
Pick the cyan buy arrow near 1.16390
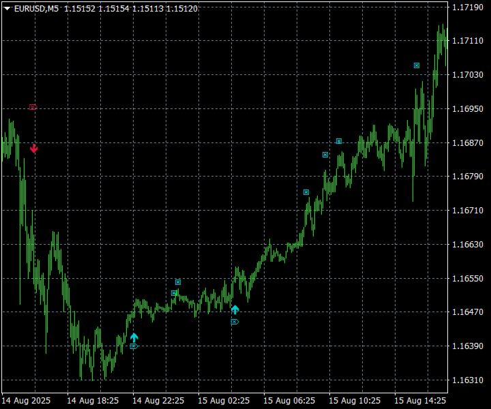point(134,337)
